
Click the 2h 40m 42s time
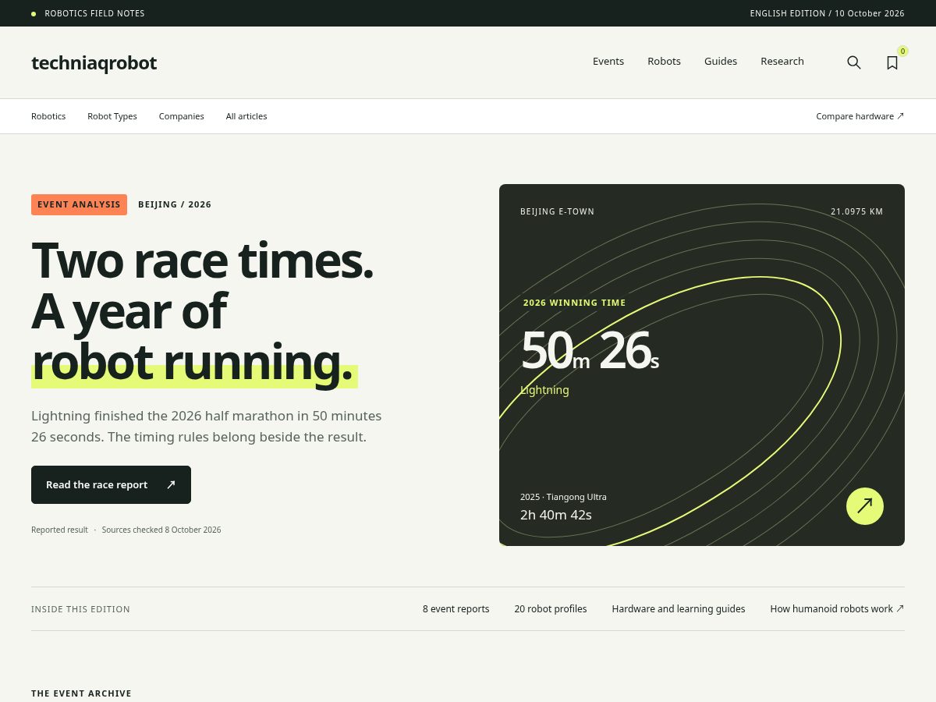(x=556, y=515)
